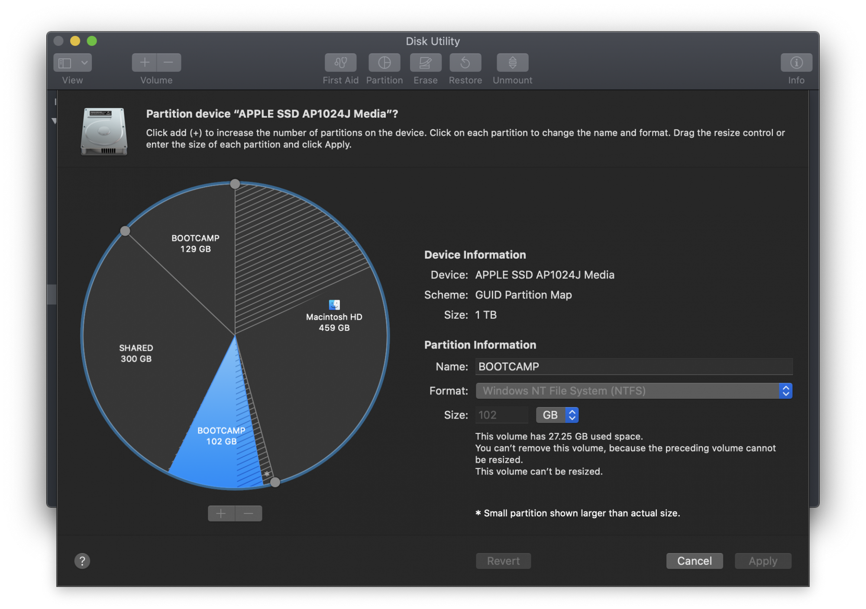The image size is (866, 609).
Task: Select the highlighted BOOTCAMP 102 GB slice
Action: [x=221, y=436]
